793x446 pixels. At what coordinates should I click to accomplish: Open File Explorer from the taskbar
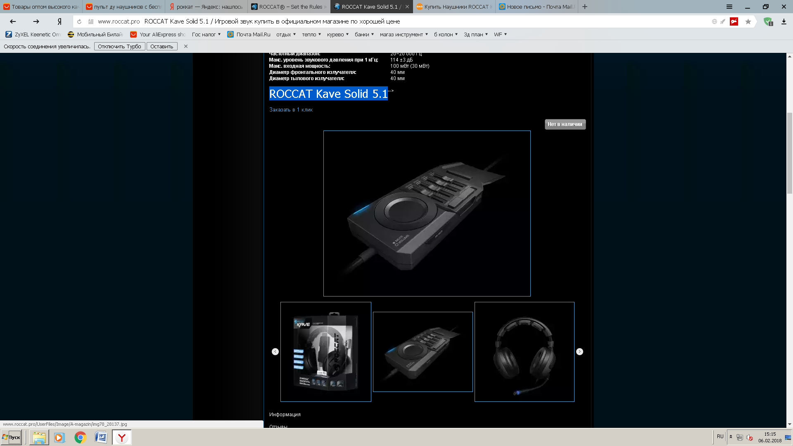click(39, 437)
